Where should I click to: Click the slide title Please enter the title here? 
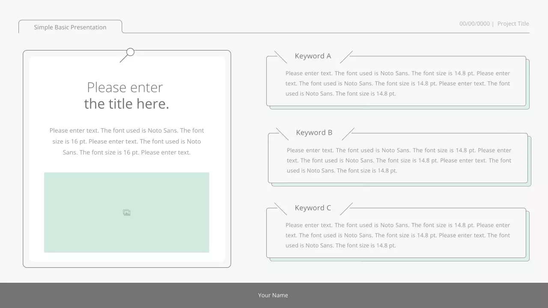pyautogui.click(x=126, y=95)
